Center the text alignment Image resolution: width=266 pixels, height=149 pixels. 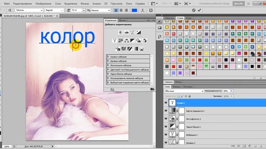click(x=121, y=10)
